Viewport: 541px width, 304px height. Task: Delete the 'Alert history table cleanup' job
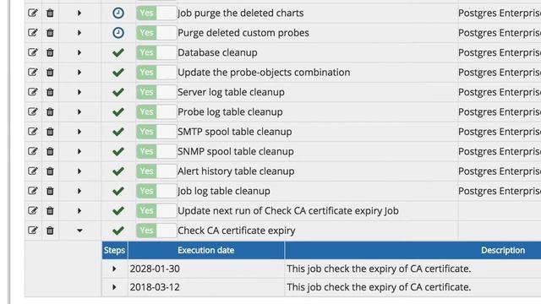50,171
